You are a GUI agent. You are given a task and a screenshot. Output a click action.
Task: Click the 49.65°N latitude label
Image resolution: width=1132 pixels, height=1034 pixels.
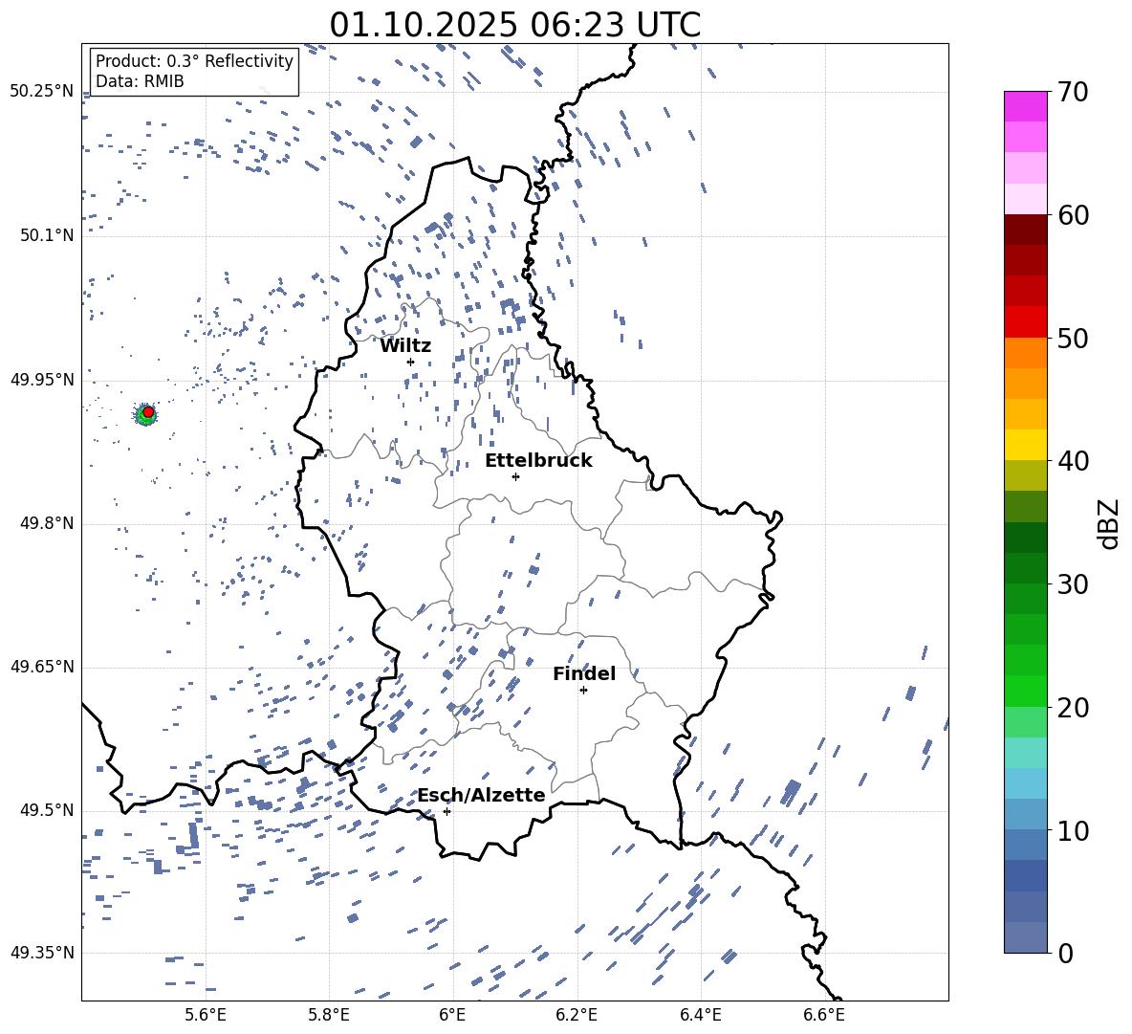[41, 667]
